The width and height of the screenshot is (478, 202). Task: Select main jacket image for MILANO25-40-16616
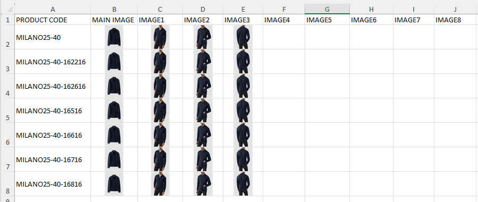[114, 135]
